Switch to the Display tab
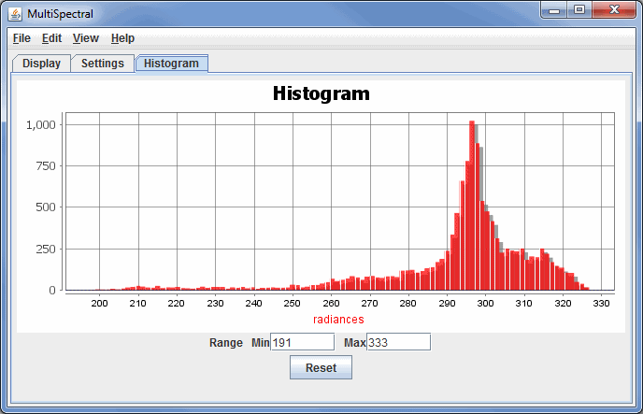643x414 pixels. 41,64
